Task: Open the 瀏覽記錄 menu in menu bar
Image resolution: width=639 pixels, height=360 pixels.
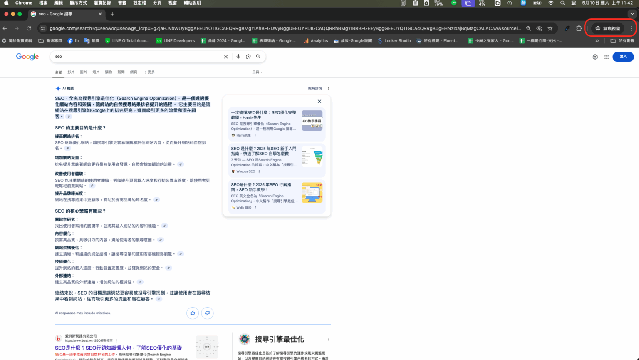Action: pyautogui.click(x=102, y=3)
